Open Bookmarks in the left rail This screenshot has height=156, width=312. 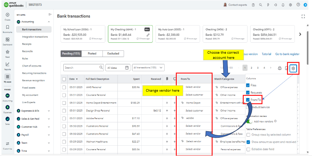pyautogui.click(x=7, y=27)
